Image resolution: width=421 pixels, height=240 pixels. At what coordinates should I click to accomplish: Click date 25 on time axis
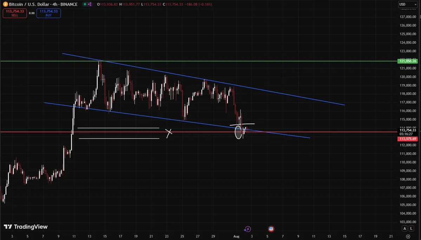(x=182, y=236)
